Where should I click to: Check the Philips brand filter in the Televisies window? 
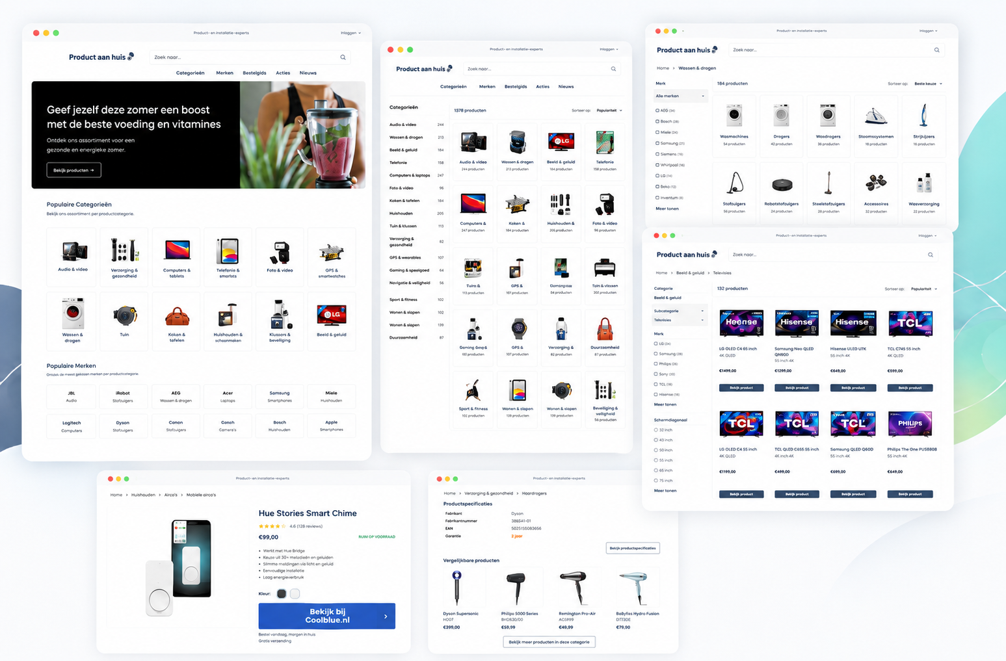656,364
